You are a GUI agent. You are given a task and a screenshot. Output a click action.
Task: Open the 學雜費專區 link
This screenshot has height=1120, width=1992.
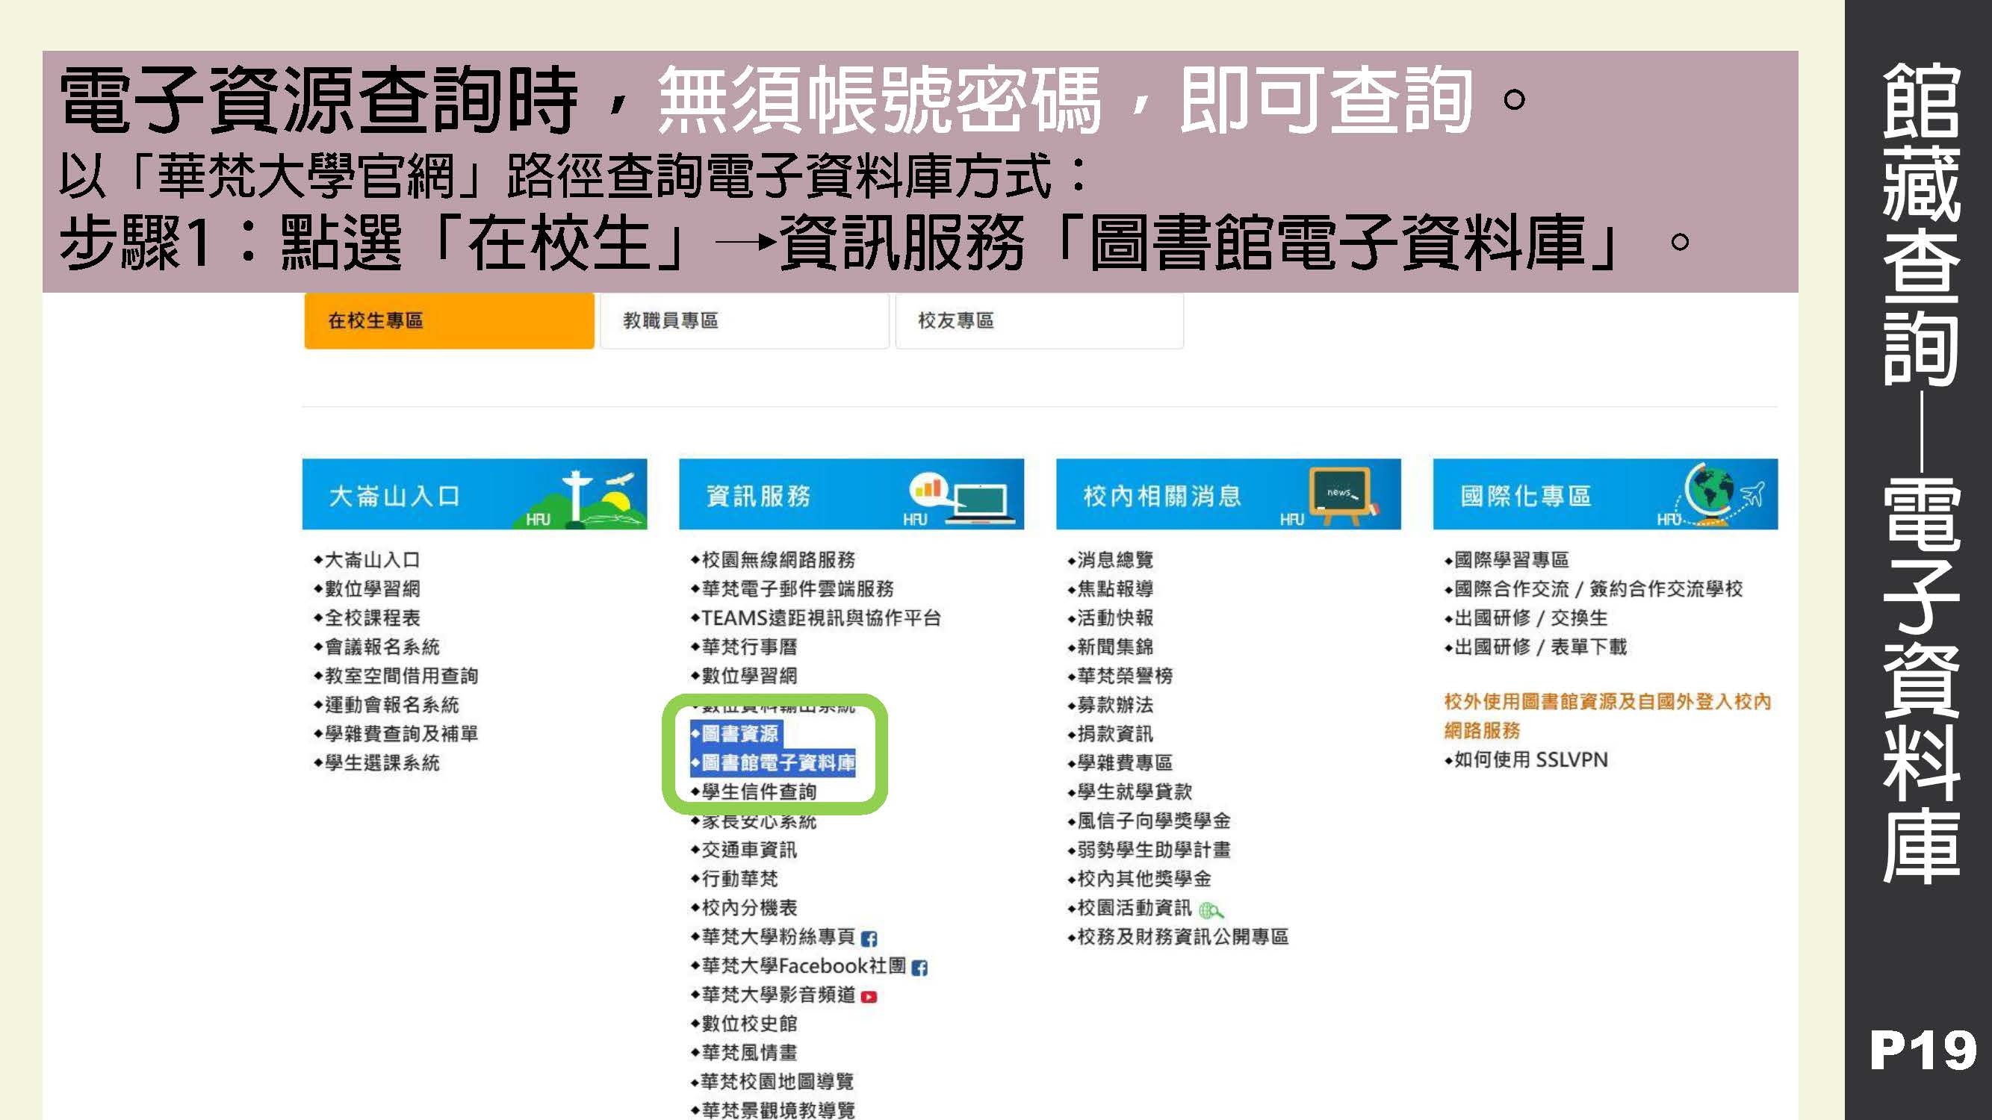[1125, 763]
